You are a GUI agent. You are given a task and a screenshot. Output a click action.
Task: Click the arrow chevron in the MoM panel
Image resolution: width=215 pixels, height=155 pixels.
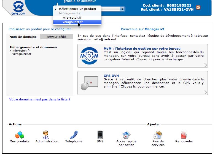(206, 65)
